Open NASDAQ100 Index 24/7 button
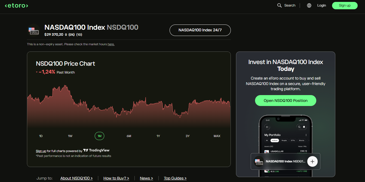365x182 pixels. click(x=200, y=30)
